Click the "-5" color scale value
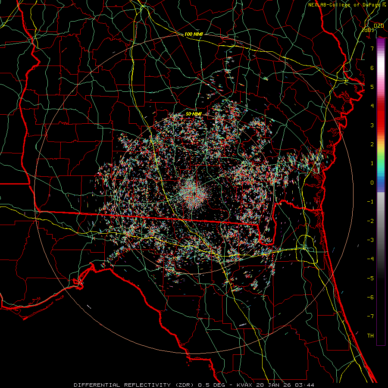Screen dimensions: 388x388 pyautogui.click(x=370, y=278)
